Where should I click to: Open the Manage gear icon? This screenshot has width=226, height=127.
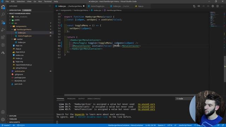(3, 120)
